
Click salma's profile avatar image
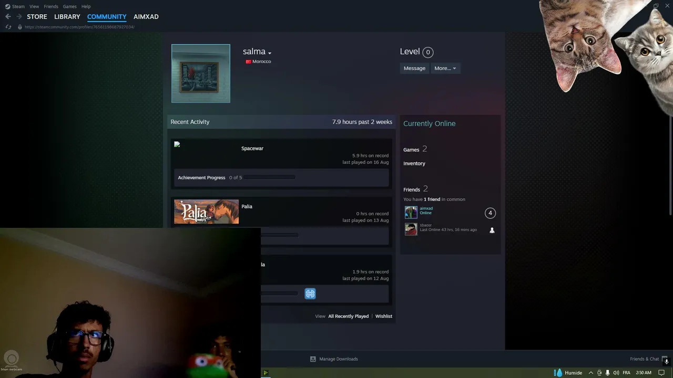pyautogui.click(x=201, y=73)
